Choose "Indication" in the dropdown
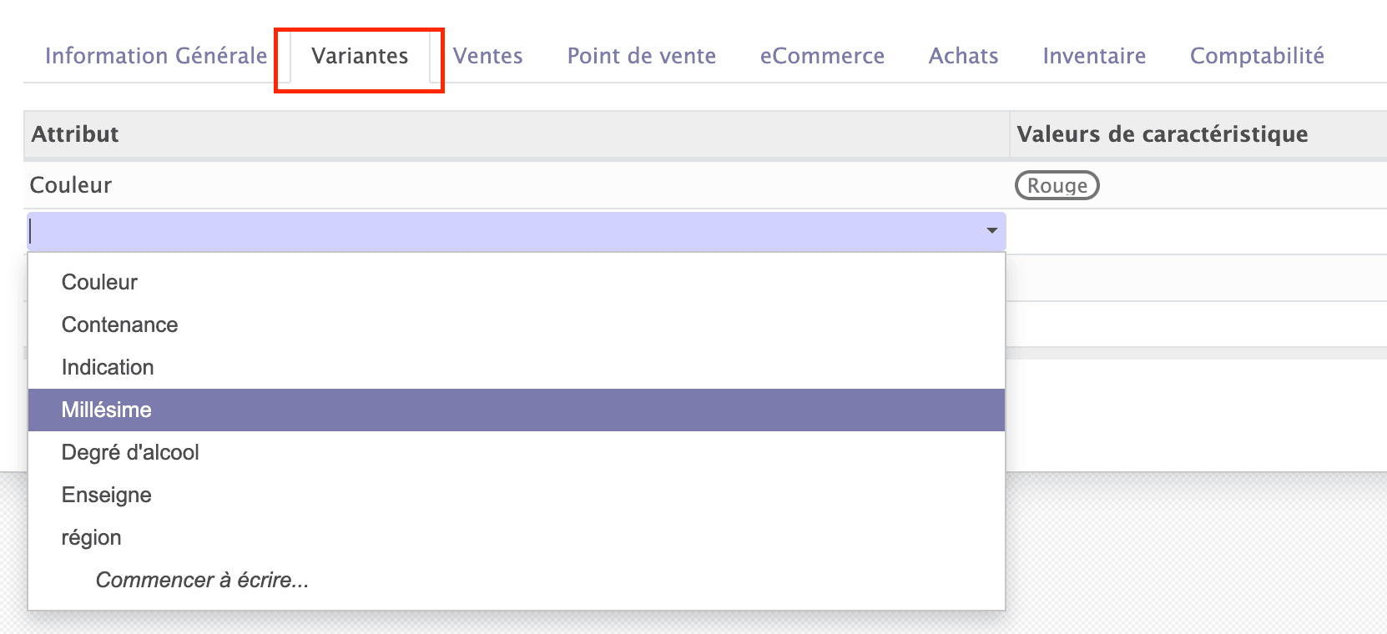1387x634 pixels. (108, 367)
